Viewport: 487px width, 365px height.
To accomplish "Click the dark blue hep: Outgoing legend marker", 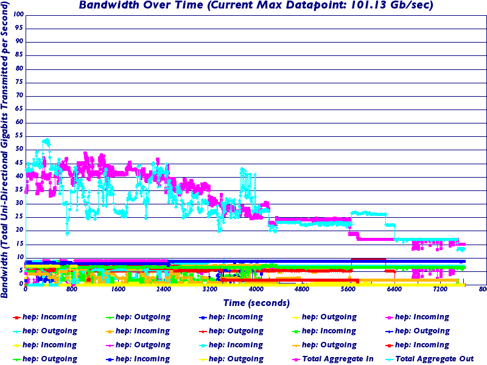I will [x=389, y=332].
